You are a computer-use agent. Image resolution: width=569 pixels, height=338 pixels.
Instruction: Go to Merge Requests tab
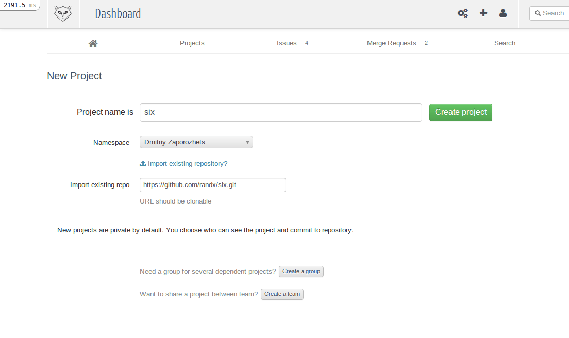[391, 43]
